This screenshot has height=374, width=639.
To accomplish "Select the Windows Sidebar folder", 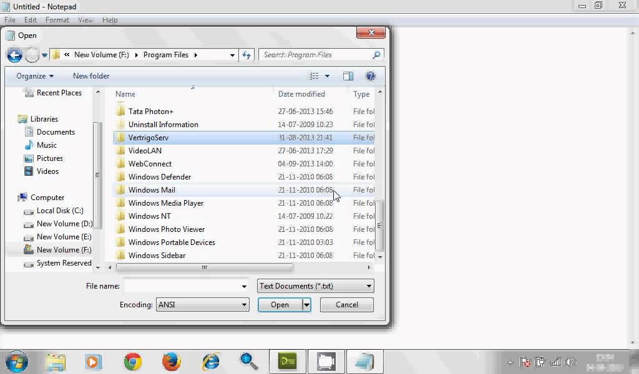I will coord(244,255).
